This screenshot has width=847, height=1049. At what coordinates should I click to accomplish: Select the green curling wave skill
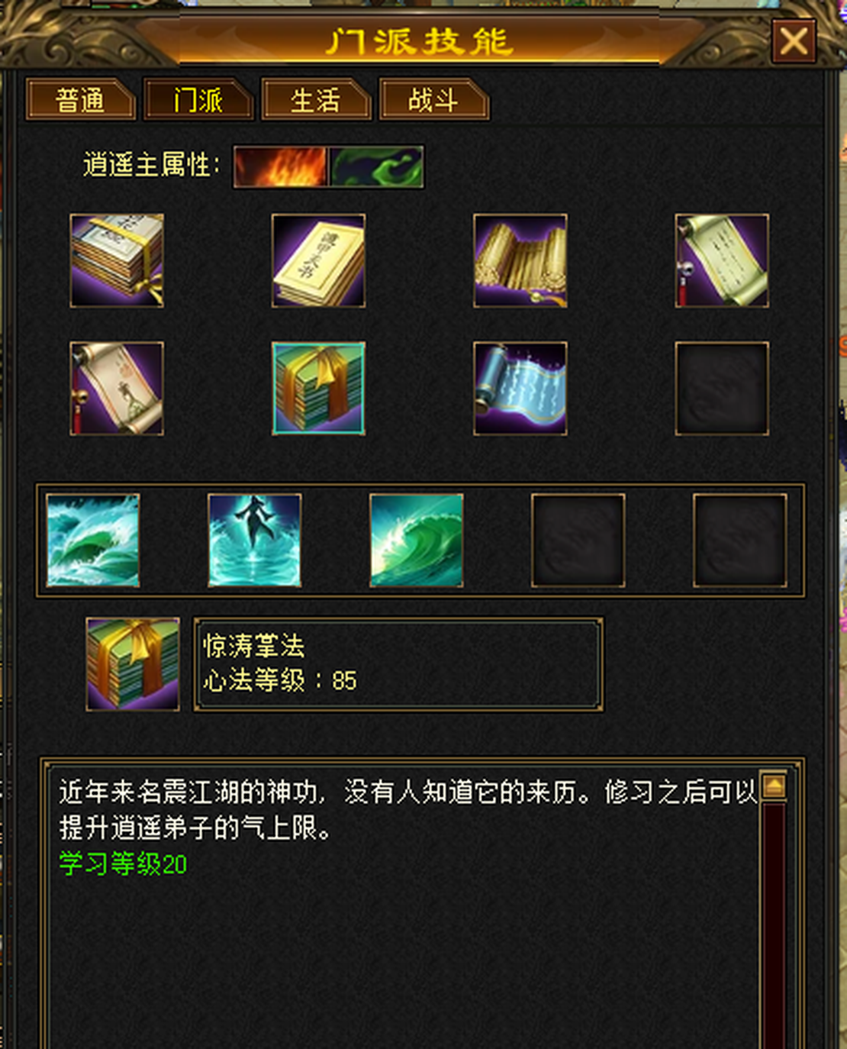coord(417,541)
